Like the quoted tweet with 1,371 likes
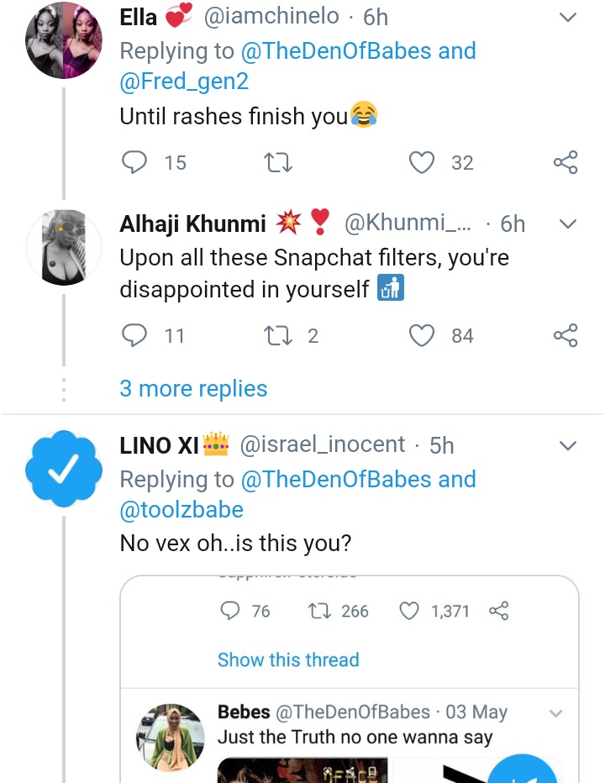The width and height of the screenshot is (605, 783). tap(409, 612)
